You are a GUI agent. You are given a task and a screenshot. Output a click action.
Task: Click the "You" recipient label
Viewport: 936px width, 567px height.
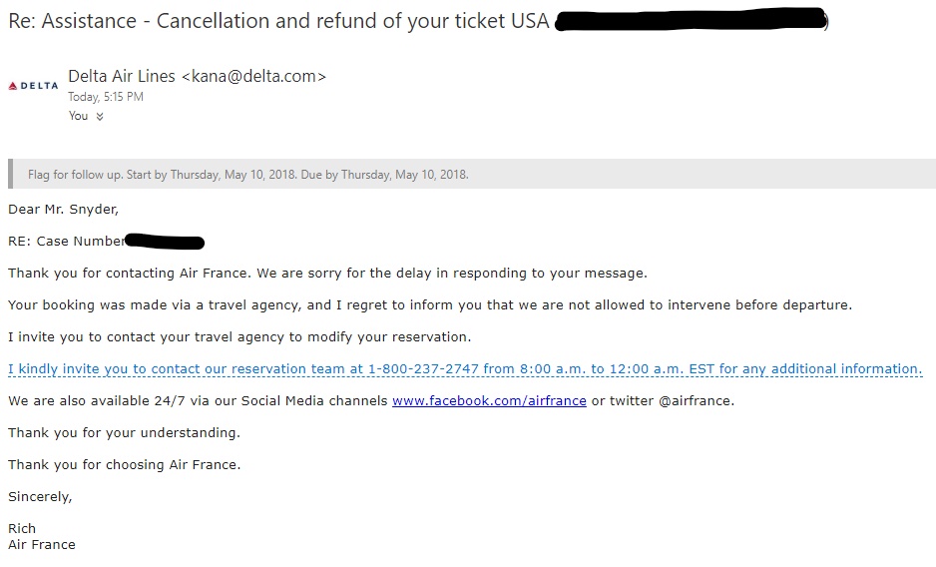(78, 116)
